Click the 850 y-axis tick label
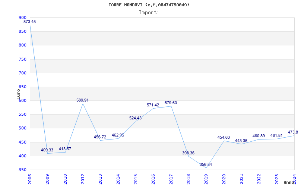Image resolution: width=298 pixels, height=186 pixels. tap(22, 31)
